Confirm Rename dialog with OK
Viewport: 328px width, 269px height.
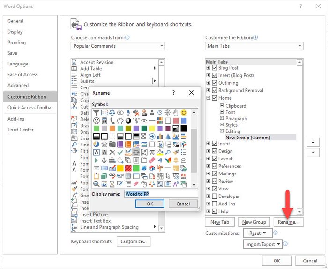tap(150, 204)
